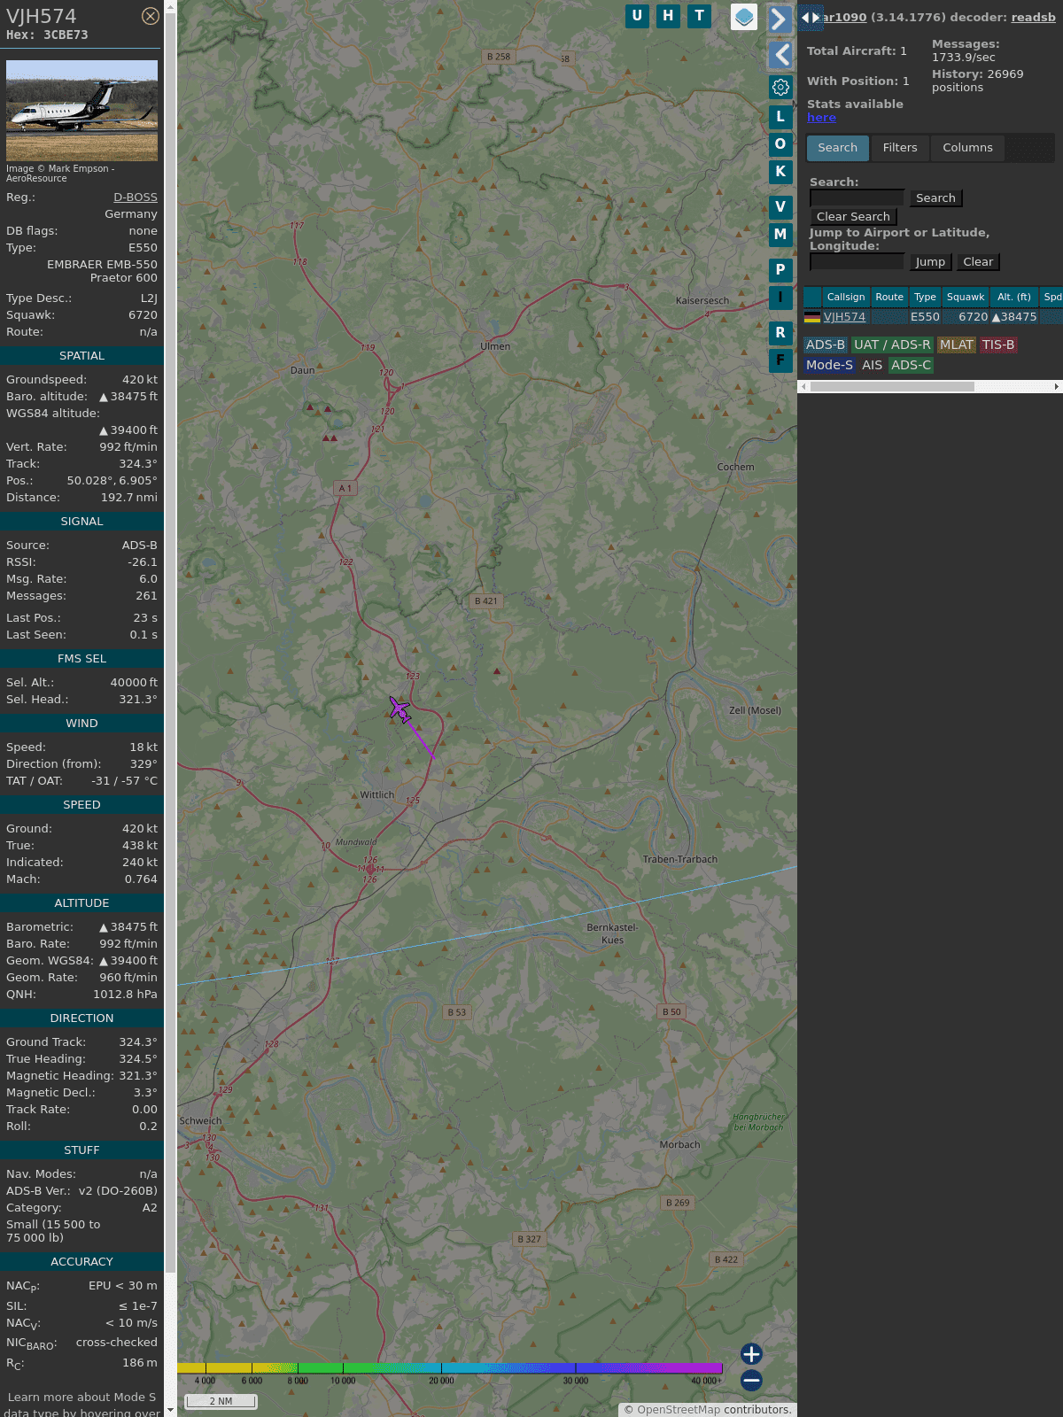Toggle the H map button
The width and height of the screenshot is (1063, 1417).
[x=668, y=16]
